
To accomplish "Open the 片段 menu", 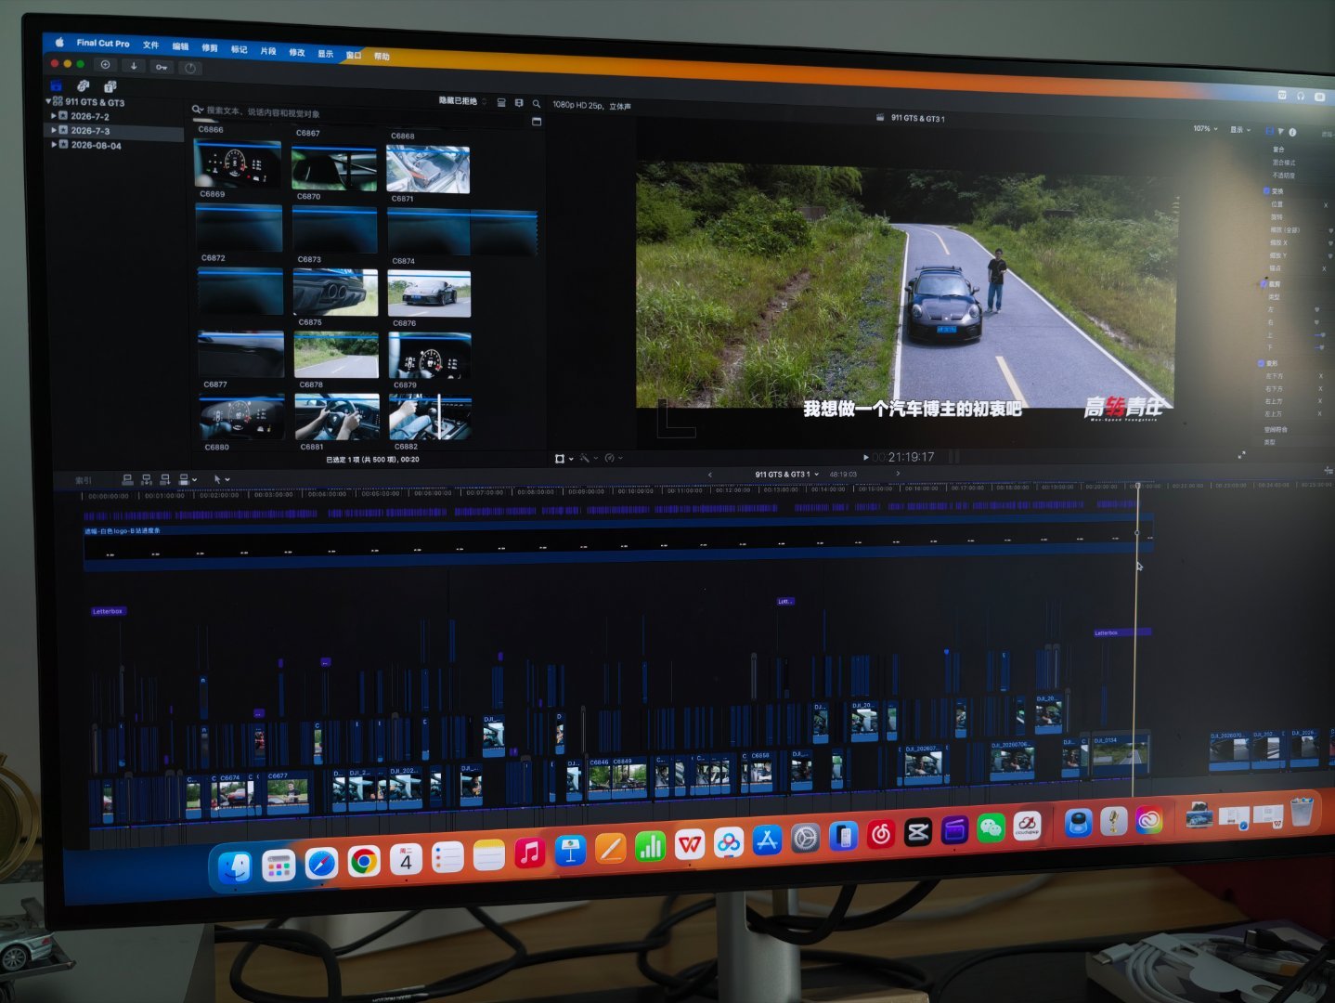I will (268, 51).
